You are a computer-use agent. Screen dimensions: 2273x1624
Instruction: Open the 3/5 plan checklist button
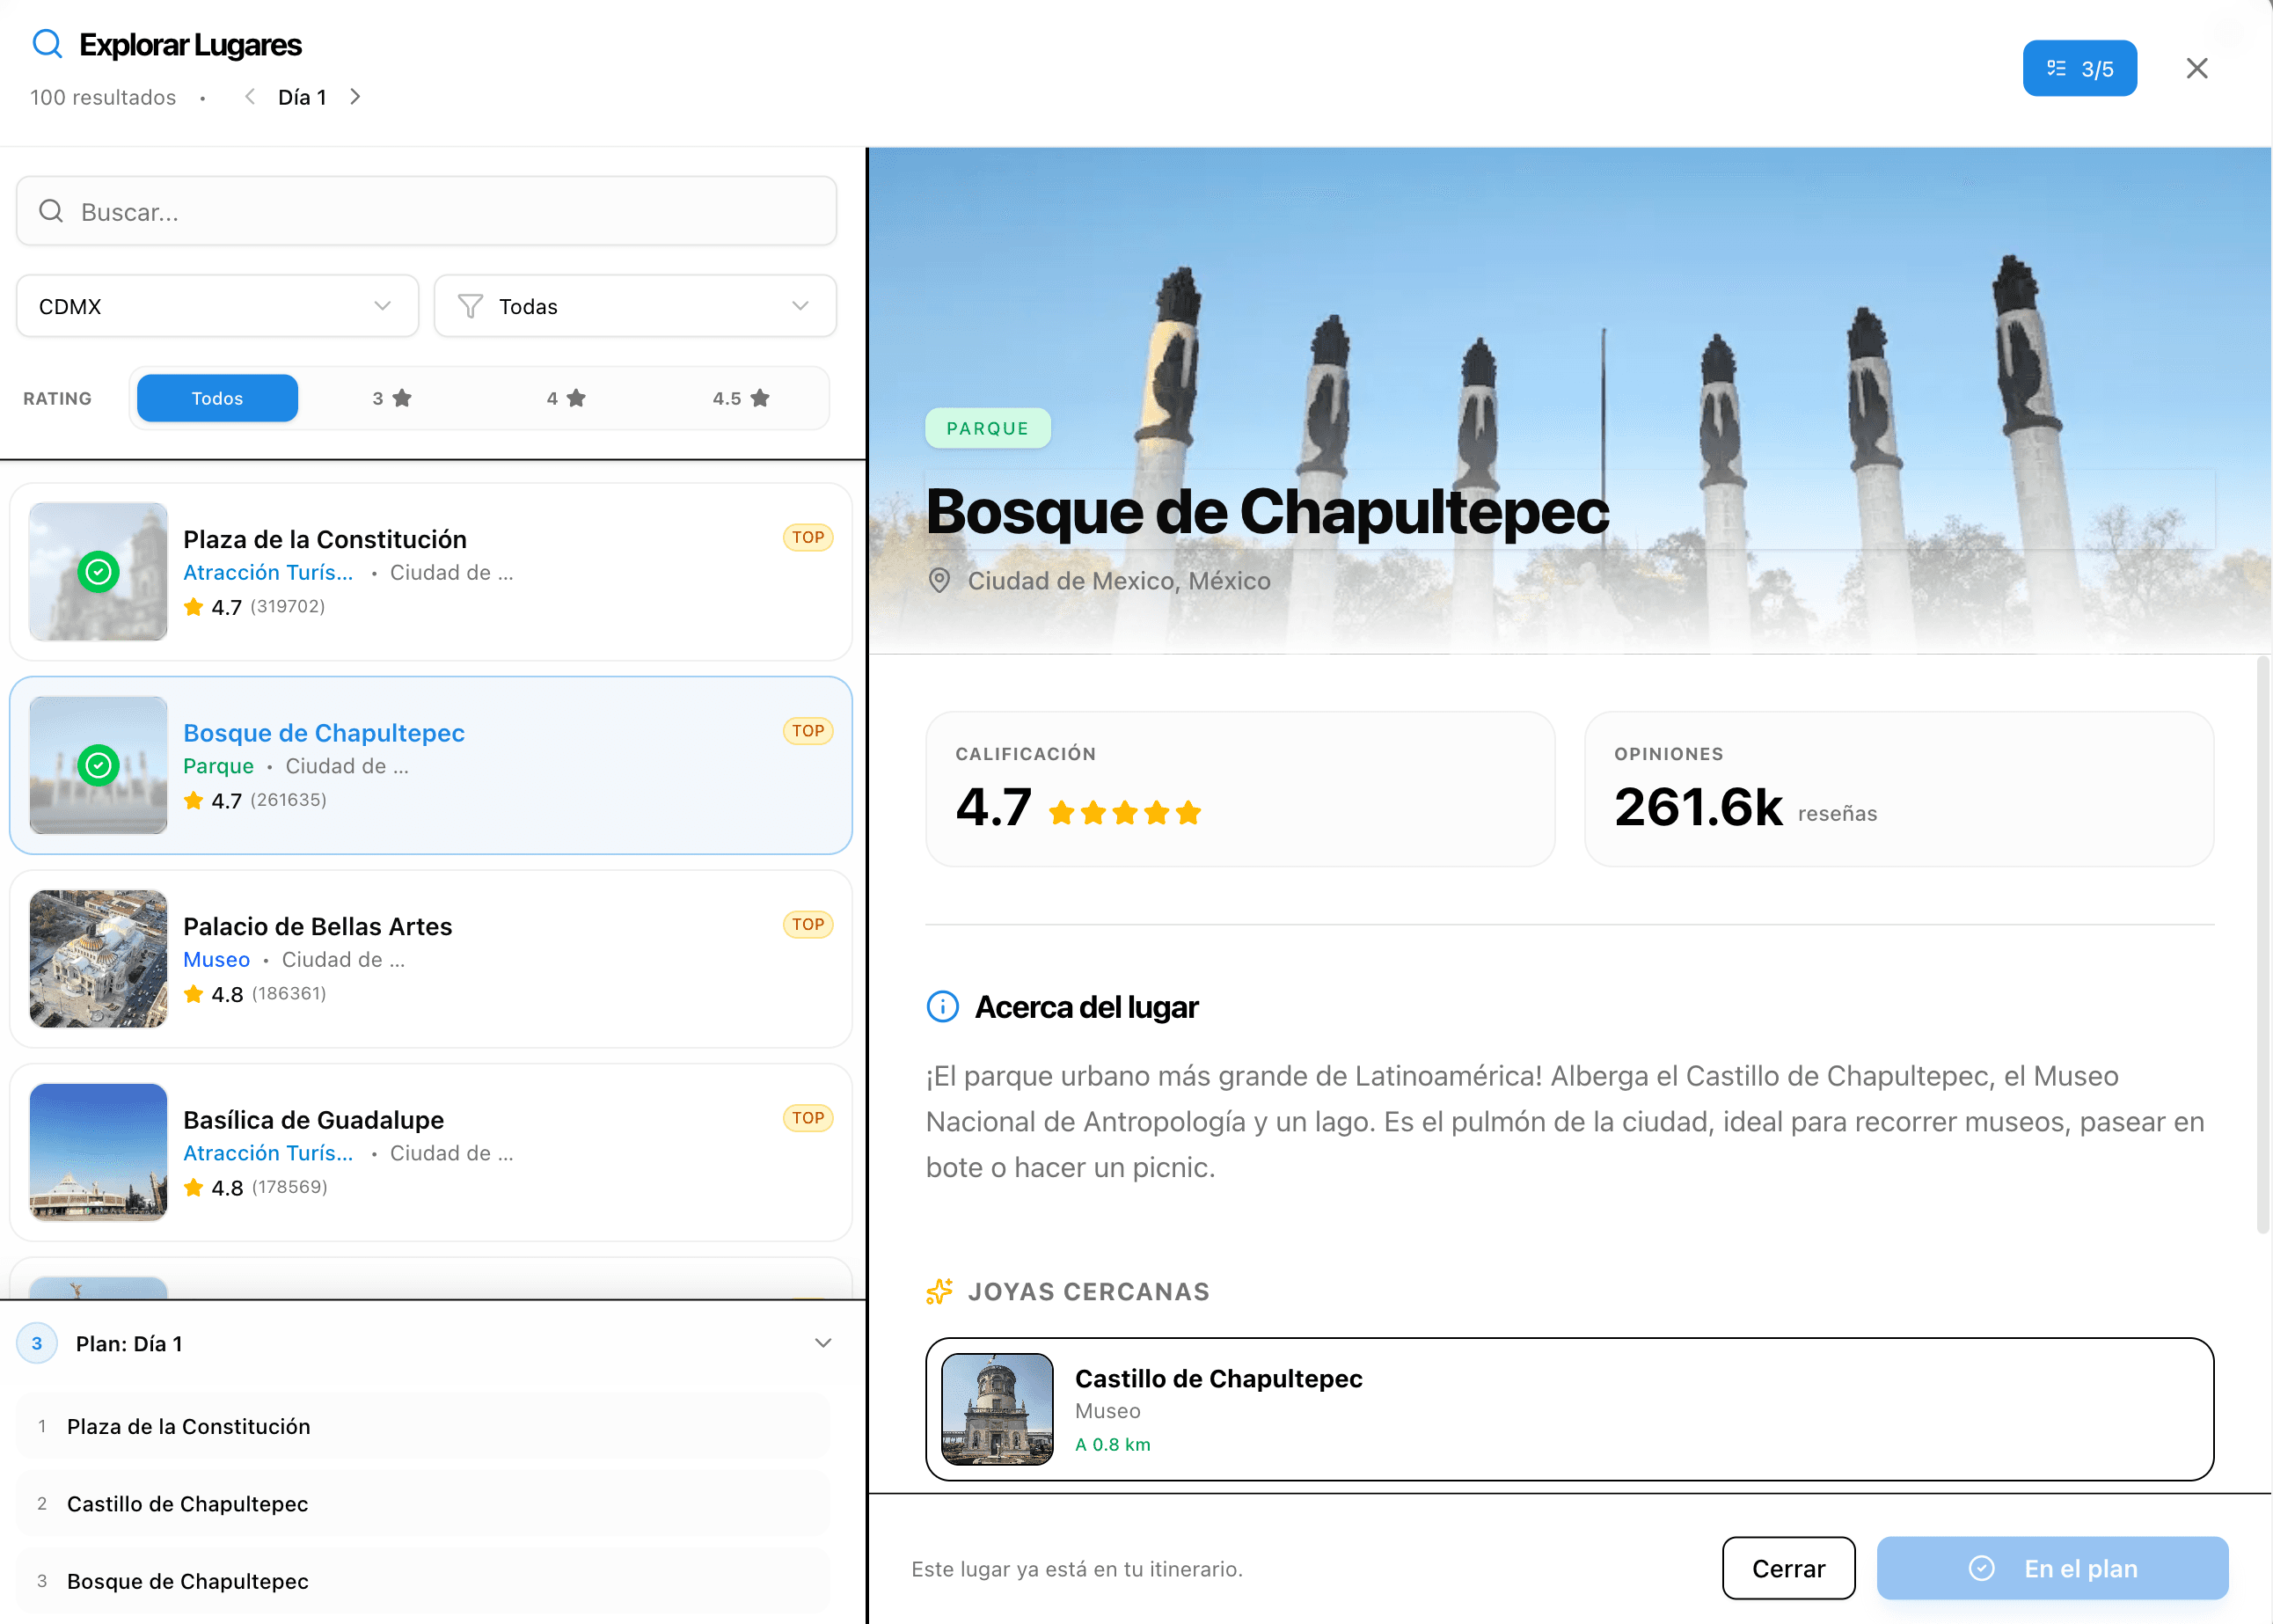[x=2079, y=69]
